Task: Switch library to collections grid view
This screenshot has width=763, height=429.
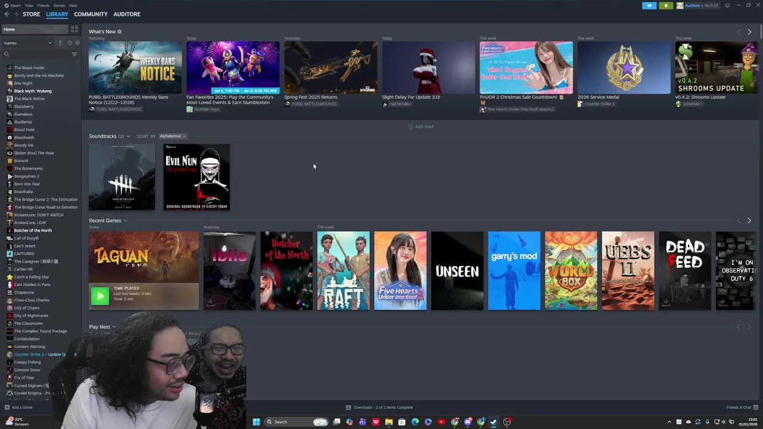Action: [75, 29]
